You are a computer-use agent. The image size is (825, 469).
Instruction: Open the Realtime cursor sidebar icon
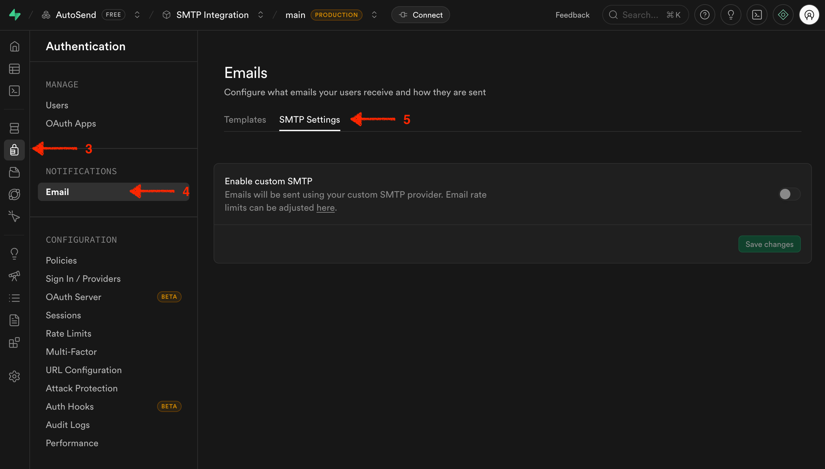[14, 216]
